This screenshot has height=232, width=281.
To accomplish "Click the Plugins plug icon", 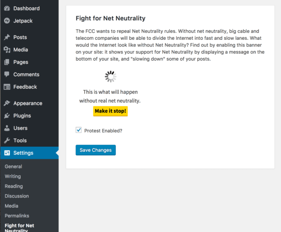I will (7, 116).
